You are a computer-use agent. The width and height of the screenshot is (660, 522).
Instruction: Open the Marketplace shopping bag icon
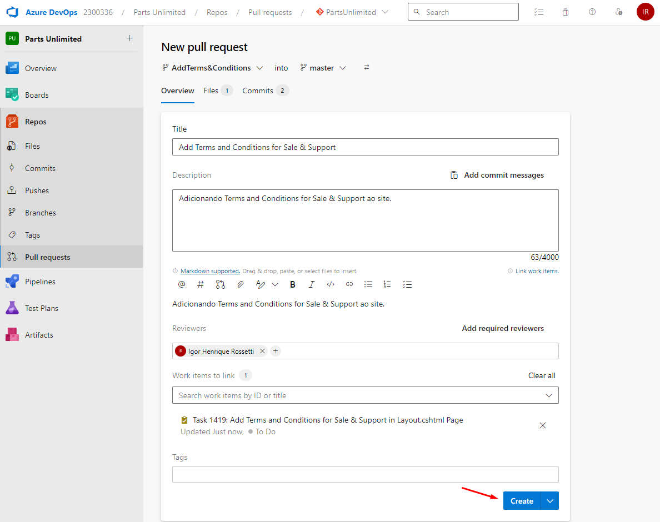click(566, 12)
